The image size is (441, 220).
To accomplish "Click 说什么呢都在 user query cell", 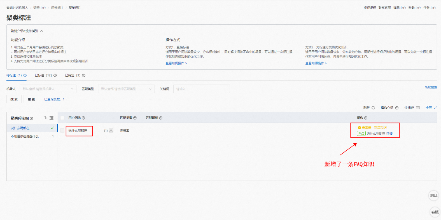I will pos(78,131).
